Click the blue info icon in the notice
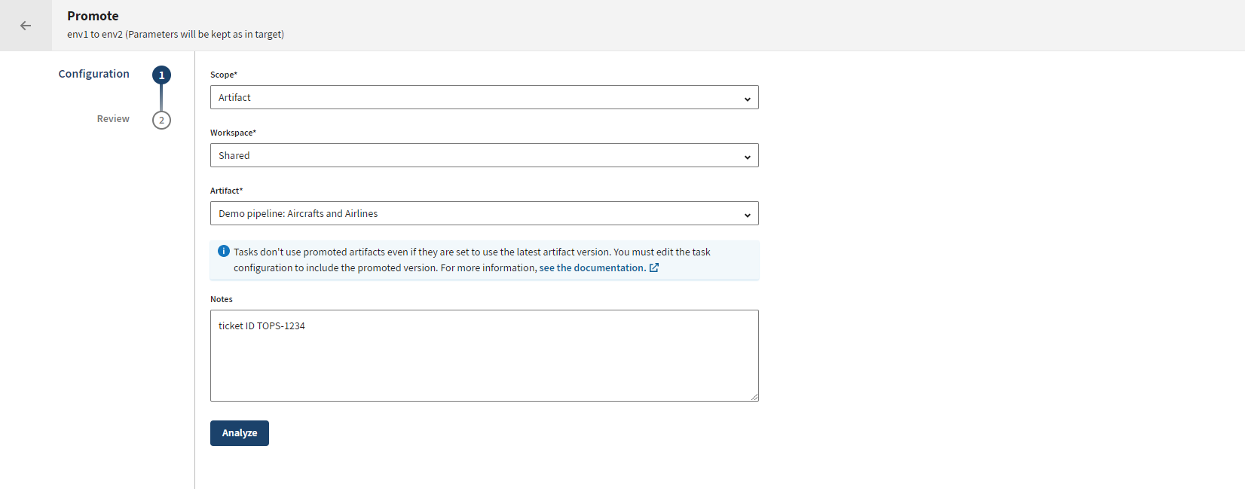Viewport: 1245px width, 489px height. coord(224,252)
